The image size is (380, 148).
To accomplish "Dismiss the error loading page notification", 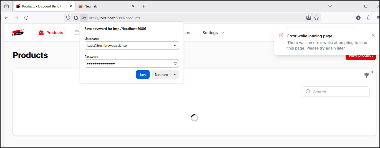I will pyautogui.click(x=373, y=35).
